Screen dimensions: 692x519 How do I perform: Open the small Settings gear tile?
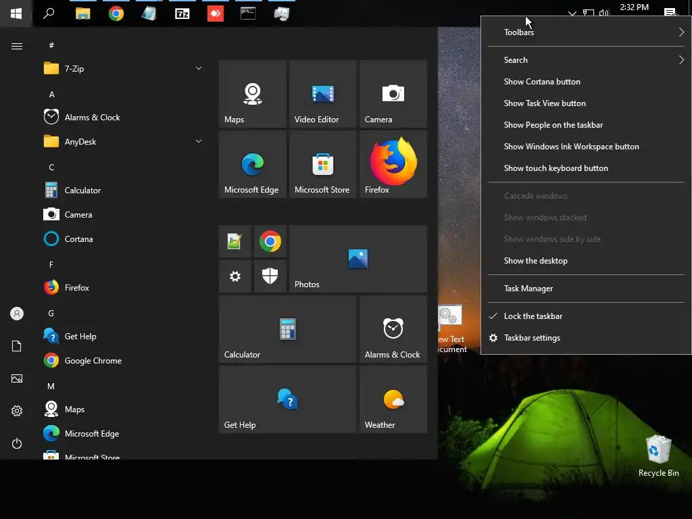click(234, 276)
